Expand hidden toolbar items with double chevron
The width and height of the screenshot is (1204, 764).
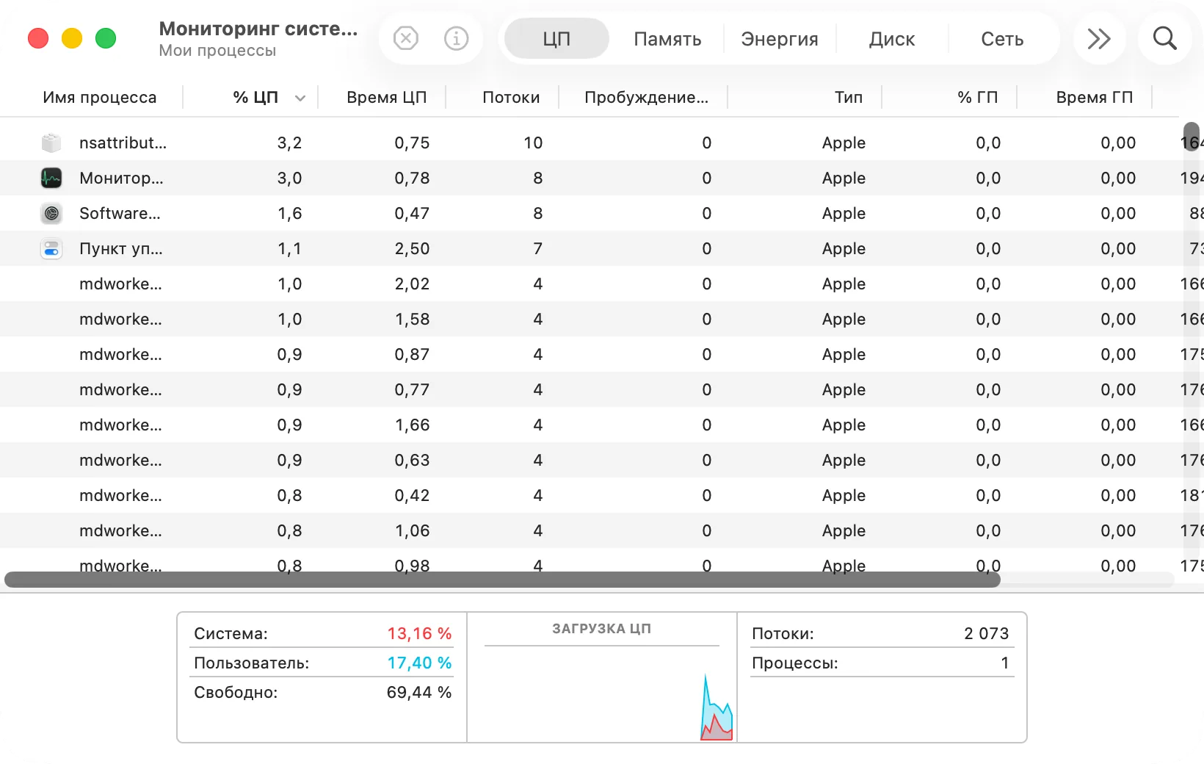point(1098,38)
